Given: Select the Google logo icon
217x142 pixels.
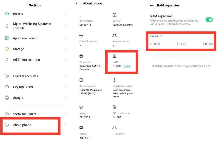Looking at the screenshot, I should (x=7, y=97).
